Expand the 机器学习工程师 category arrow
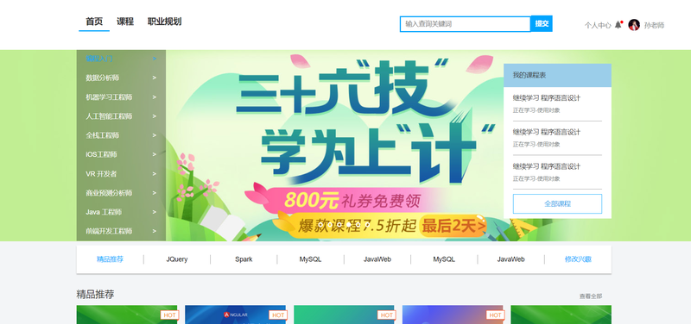 pos(155,97)
